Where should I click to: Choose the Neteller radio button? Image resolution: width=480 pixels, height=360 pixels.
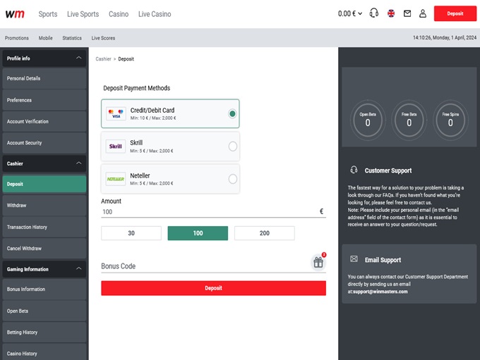[232, 179]
